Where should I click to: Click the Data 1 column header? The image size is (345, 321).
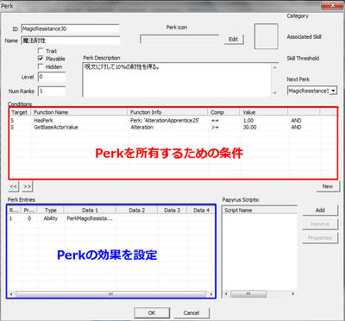click(x=90, y=211)
